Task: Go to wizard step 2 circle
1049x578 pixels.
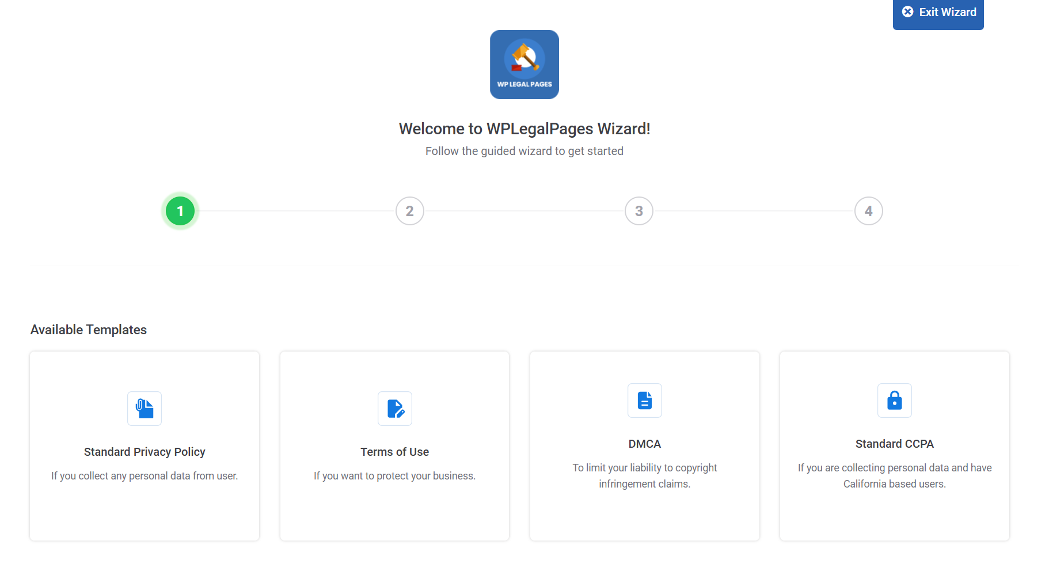Action: point(410,211)
